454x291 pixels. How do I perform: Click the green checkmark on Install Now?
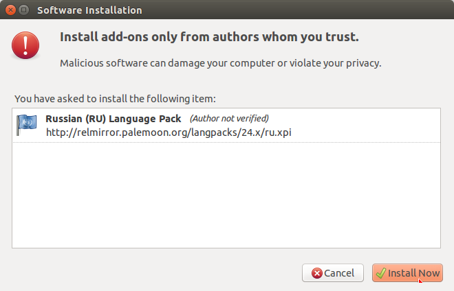coord(381,272)
